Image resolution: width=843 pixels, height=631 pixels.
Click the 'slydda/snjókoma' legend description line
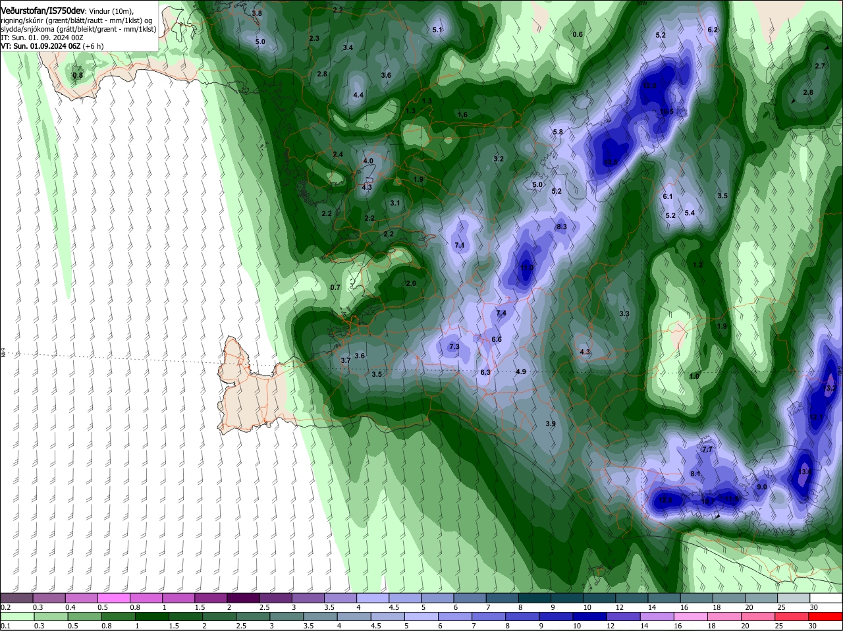tap(78, 29)
